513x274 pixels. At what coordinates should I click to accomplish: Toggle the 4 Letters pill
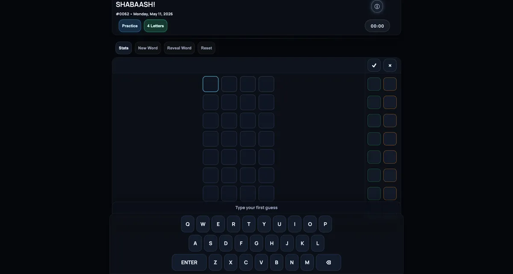tap(156, 26)
